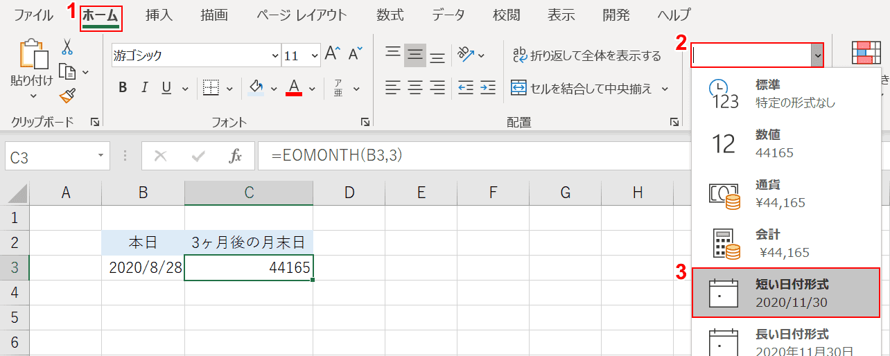Open merge cells dropdown arrow
890x356 pixels.
pyautogui.click(x=665, y=89)
